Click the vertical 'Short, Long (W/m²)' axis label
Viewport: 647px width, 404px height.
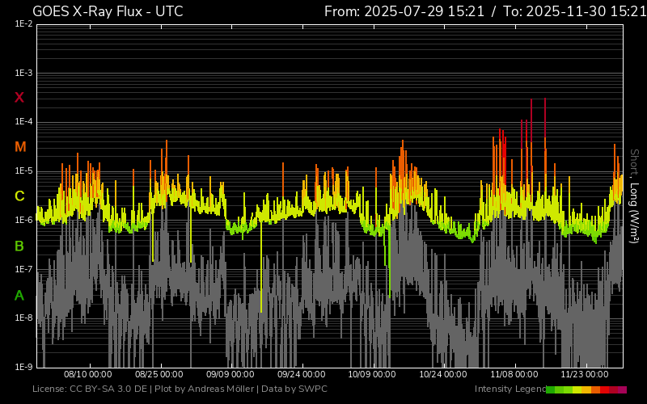(x=634, y=196)
